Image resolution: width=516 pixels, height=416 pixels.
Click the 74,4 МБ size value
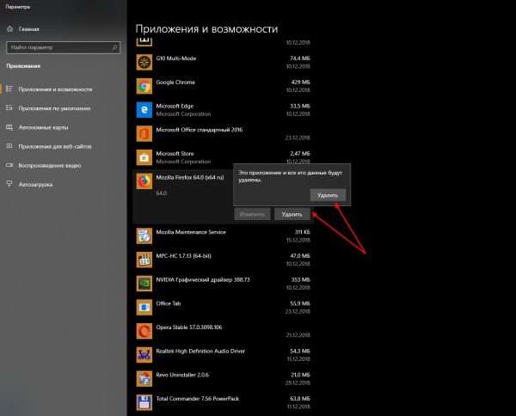(x=300, y=58)
